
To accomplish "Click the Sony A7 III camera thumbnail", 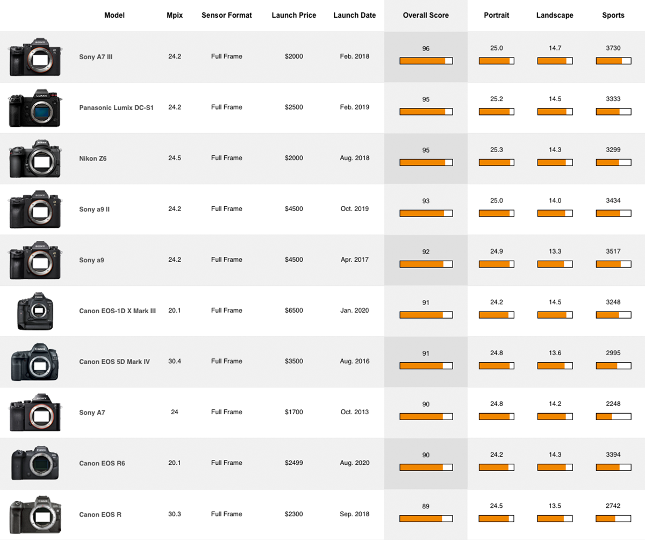I will 35,57.
